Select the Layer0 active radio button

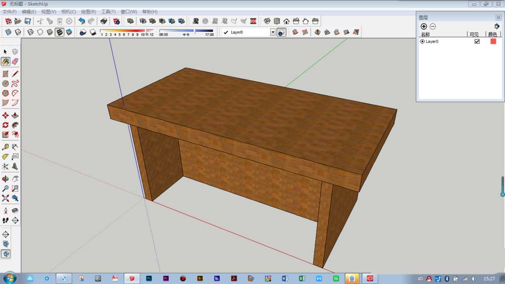(x=422, y=41)
